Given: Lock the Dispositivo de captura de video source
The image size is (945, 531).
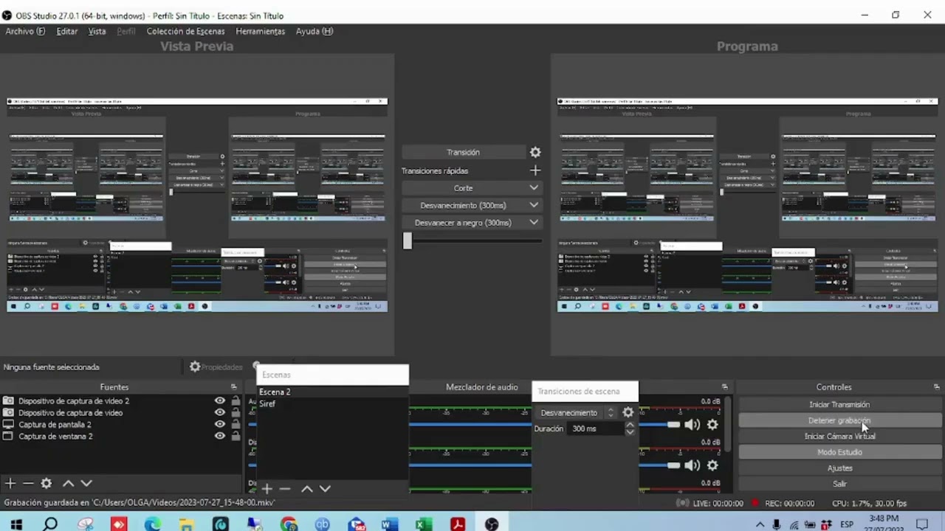Looking at the screenshot, I should (236, 412).
